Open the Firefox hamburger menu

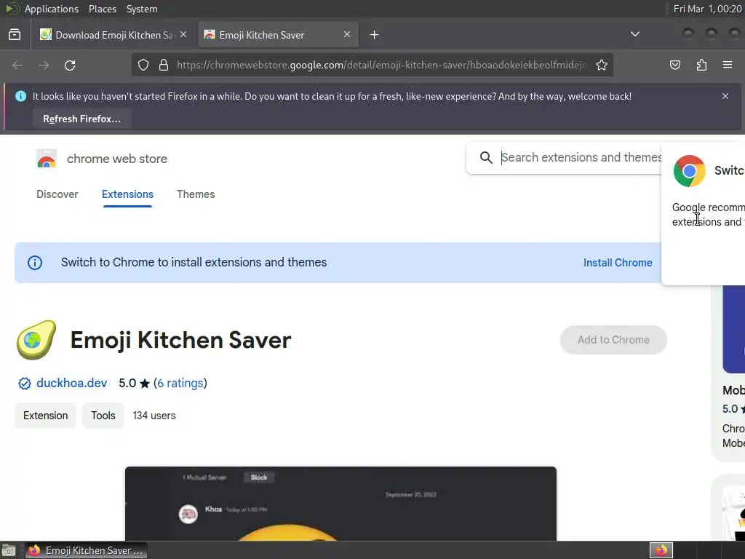point(728,65)
